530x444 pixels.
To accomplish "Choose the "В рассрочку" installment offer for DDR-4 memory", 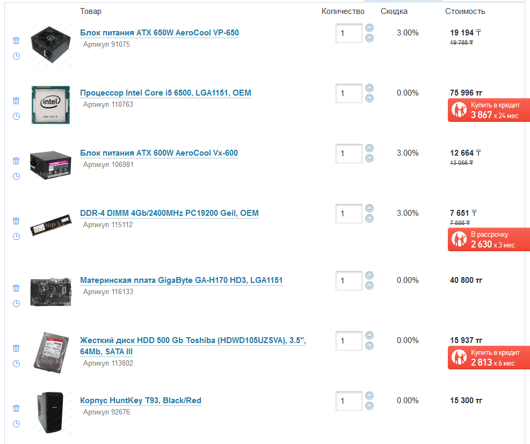I will pyautogui.click(x=488, y=239).
